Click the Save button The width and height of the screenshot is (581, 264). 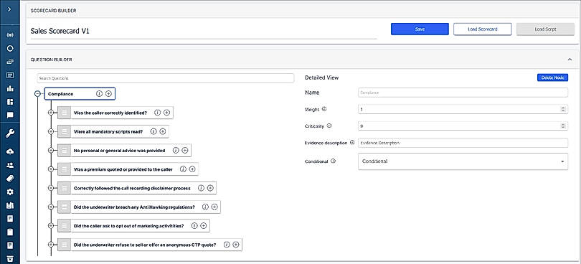point(420,29)
